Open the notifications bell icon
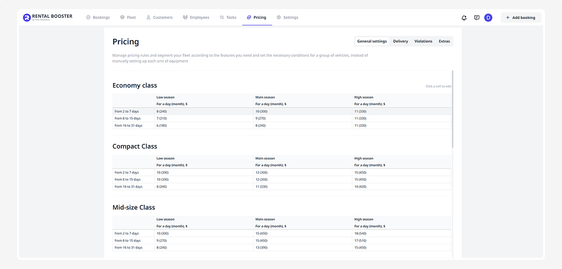562x269 pixels. [464, 18]
